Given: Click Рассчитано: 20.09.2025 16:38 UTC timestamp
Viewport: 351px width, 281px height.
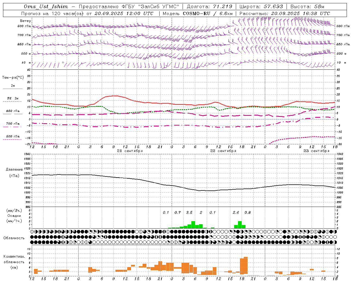Looking at the screenshot, I should (285, 13).
